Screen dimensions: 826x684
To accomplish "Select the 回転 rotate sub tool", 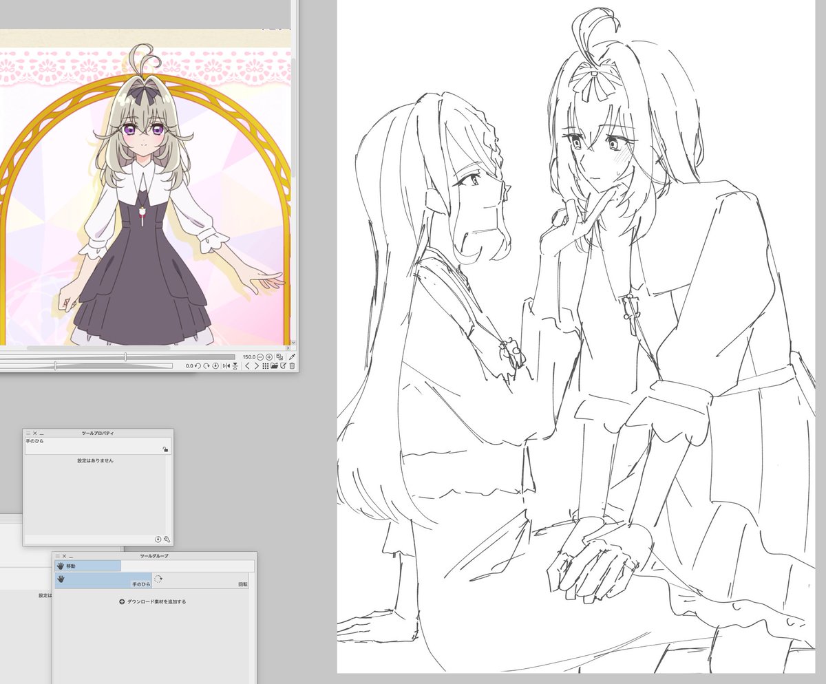I will point(200,580).
